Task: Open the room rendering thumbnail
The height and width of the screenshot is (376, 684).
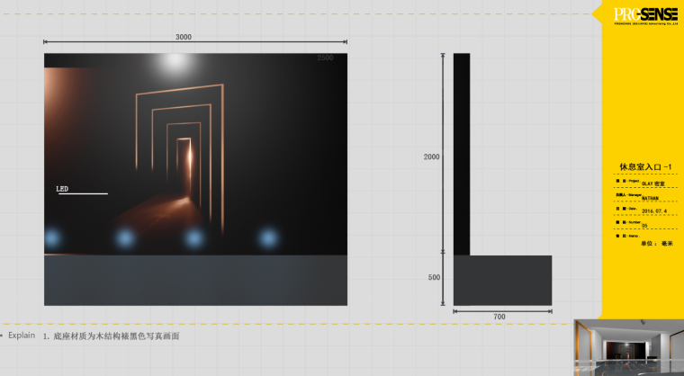Action: pos(628,346)
